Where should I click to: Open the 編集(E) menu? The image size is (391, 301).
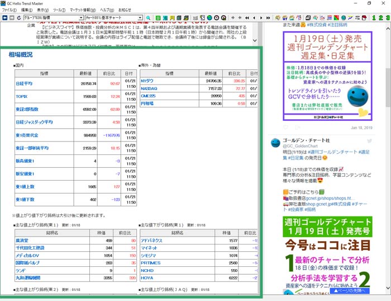pos(27,10)
